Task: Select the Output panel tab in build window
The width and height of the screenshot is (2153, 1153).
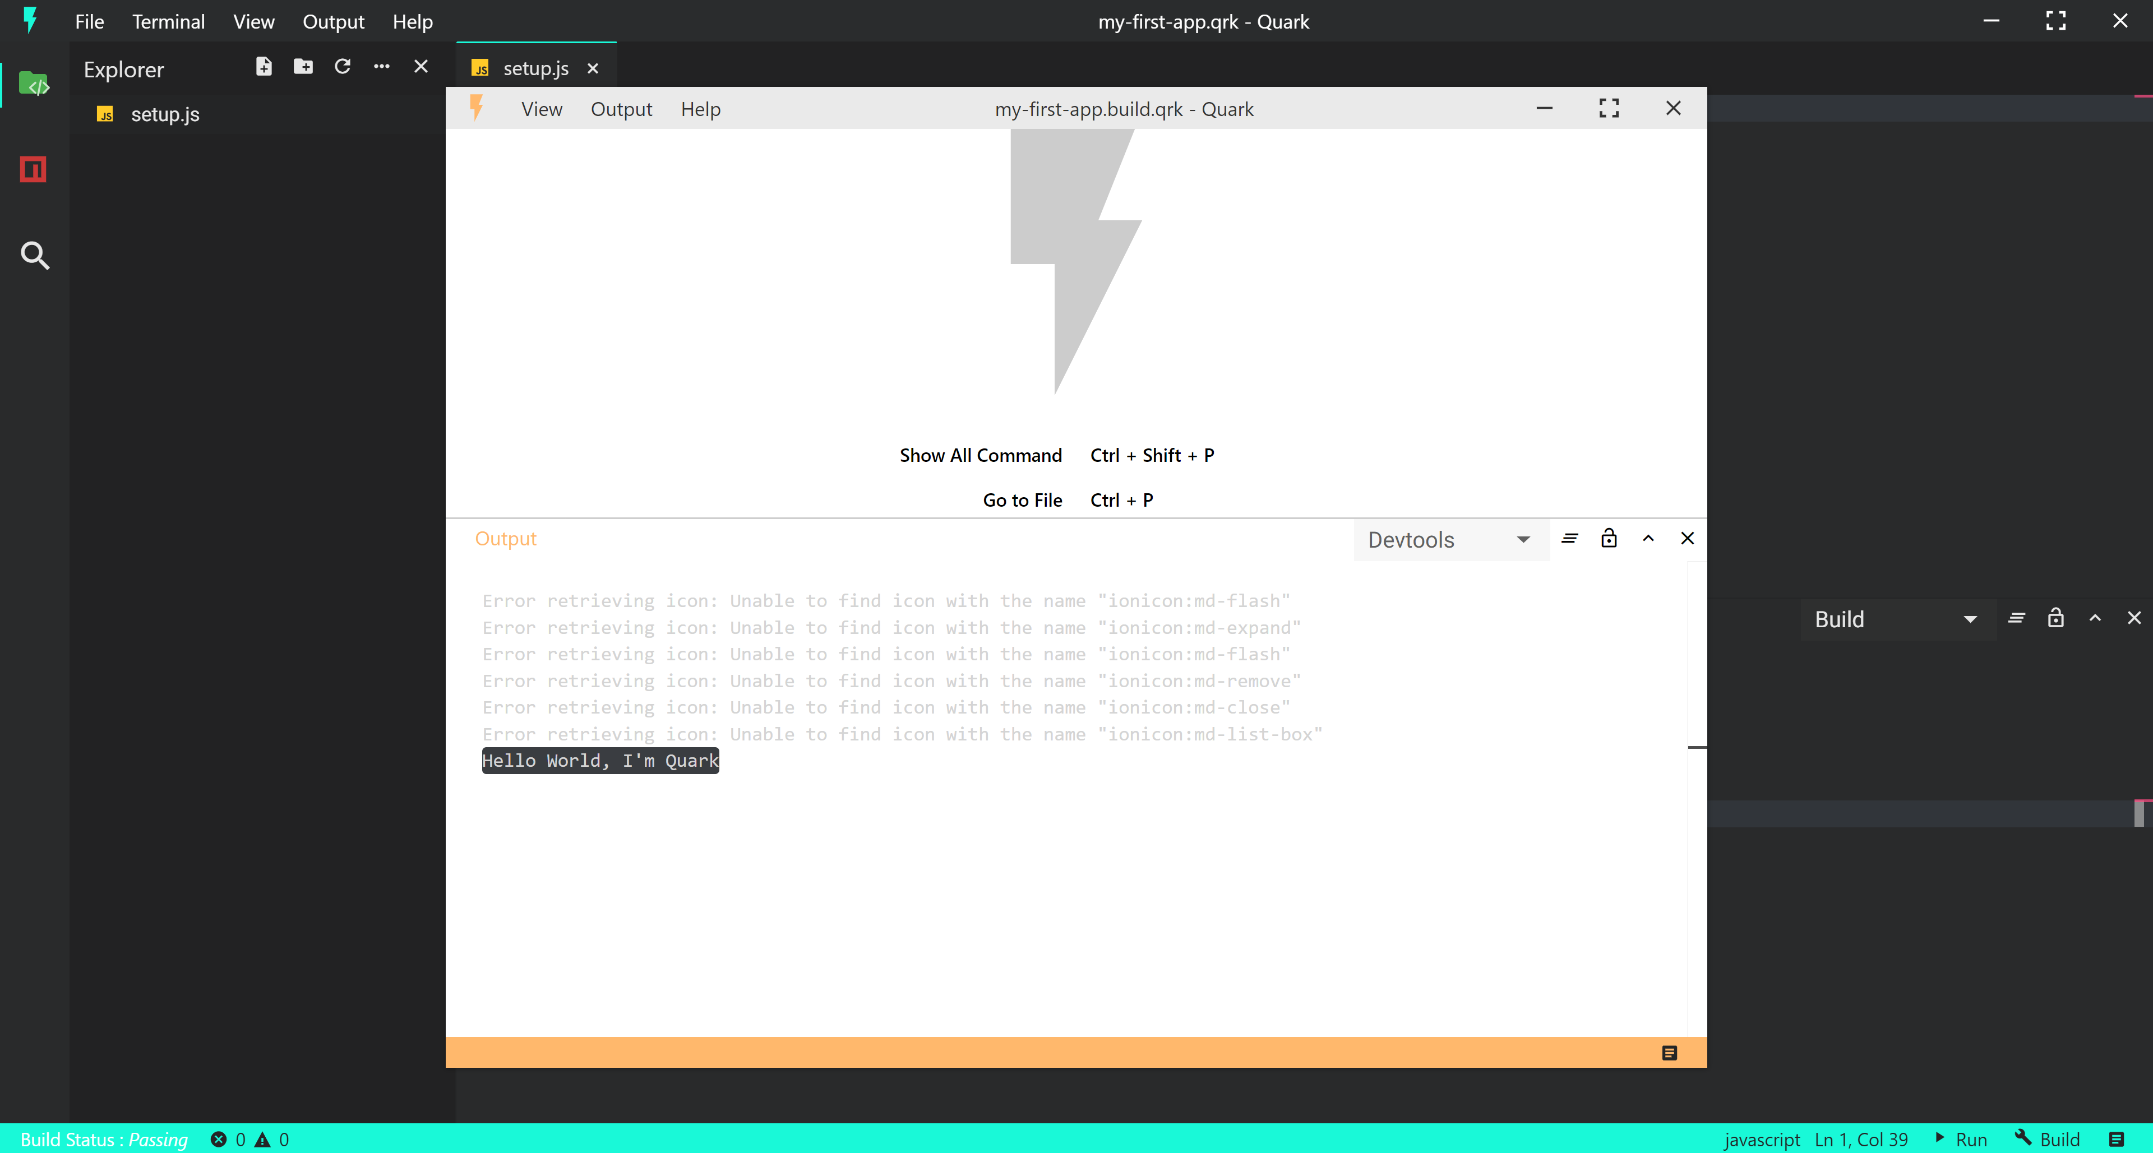Action: tap(506, 539)
